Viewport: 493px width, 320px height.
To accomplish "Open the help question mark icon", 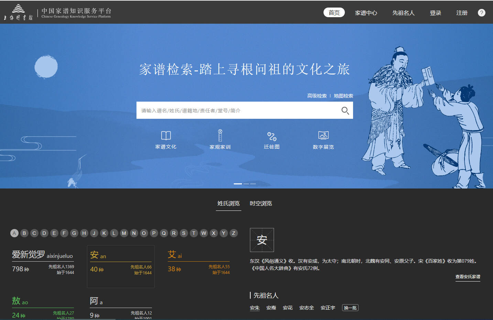I will tap(481, 13).
